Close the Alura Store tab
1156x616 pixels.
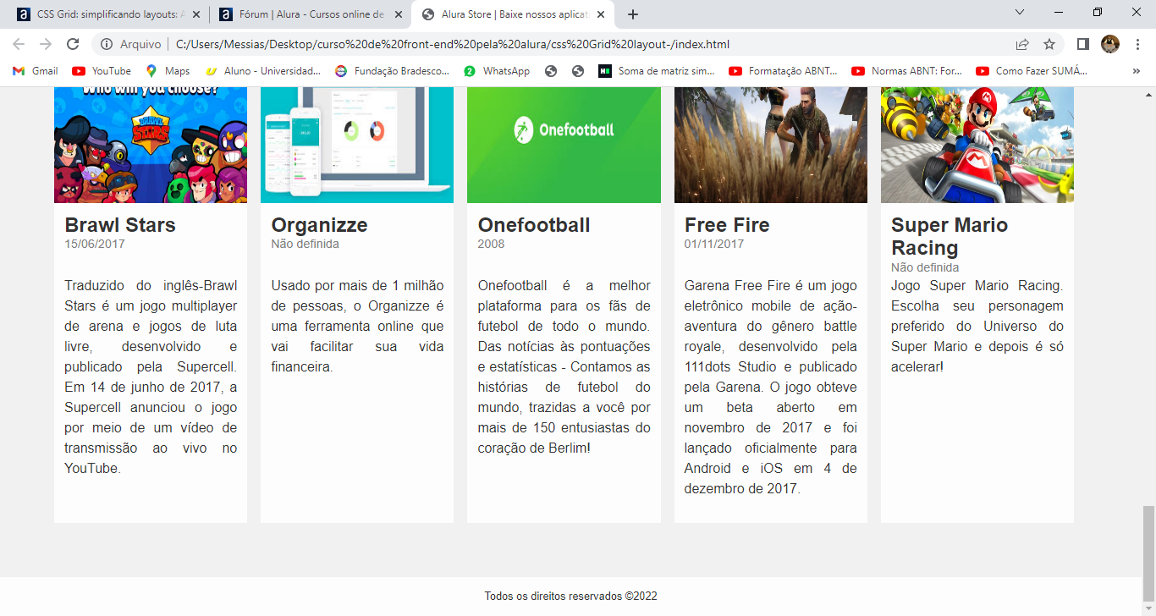click(x=601, y=14)
